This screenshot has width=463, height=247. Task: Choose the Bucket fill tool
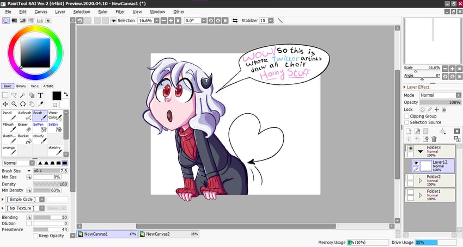25,139
